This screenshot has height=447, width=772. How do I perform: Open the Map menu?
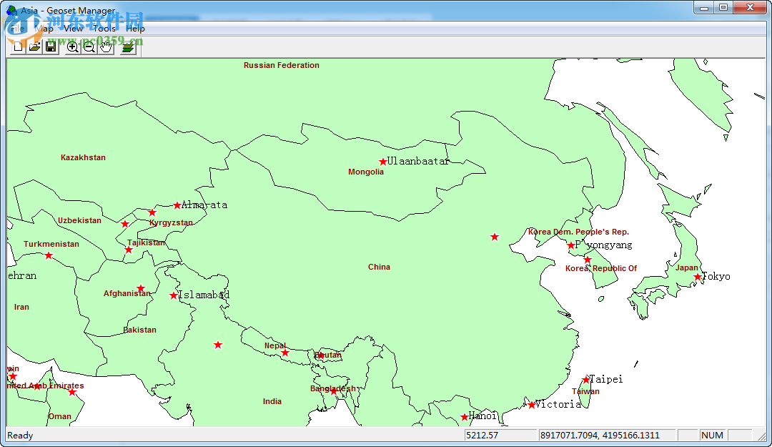coord(43,28)
